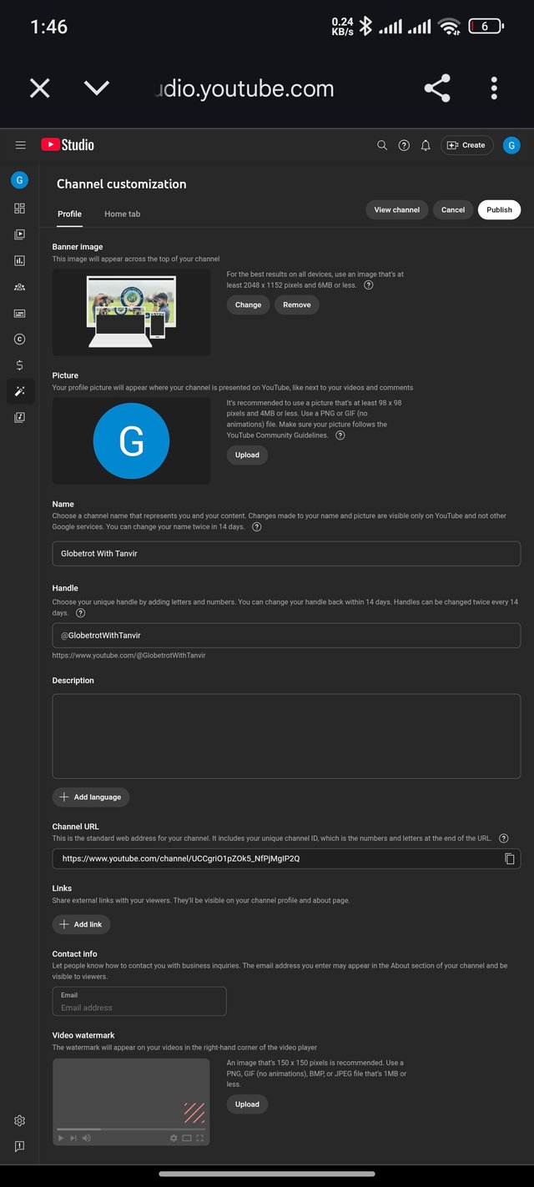Open the Send feedback icon in sidebar

click(x=19, y=1146)
